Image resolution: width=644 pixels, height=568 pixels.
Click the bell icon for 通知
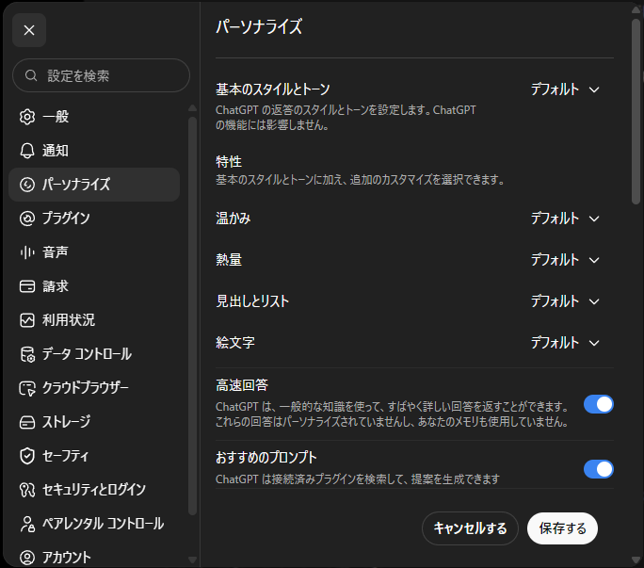(x=27, y=151)
